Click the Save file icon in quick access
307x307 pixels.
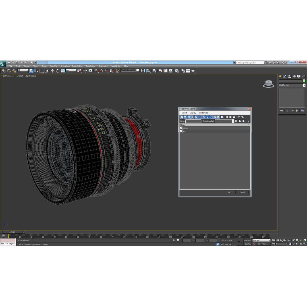(17, 63)
